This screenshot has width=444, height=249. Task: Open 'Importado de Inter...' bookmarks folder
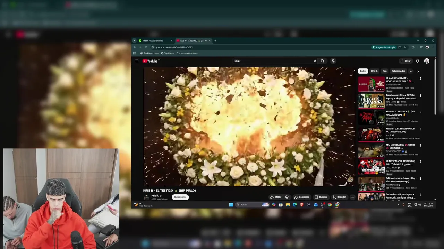[x=188, y=53]
